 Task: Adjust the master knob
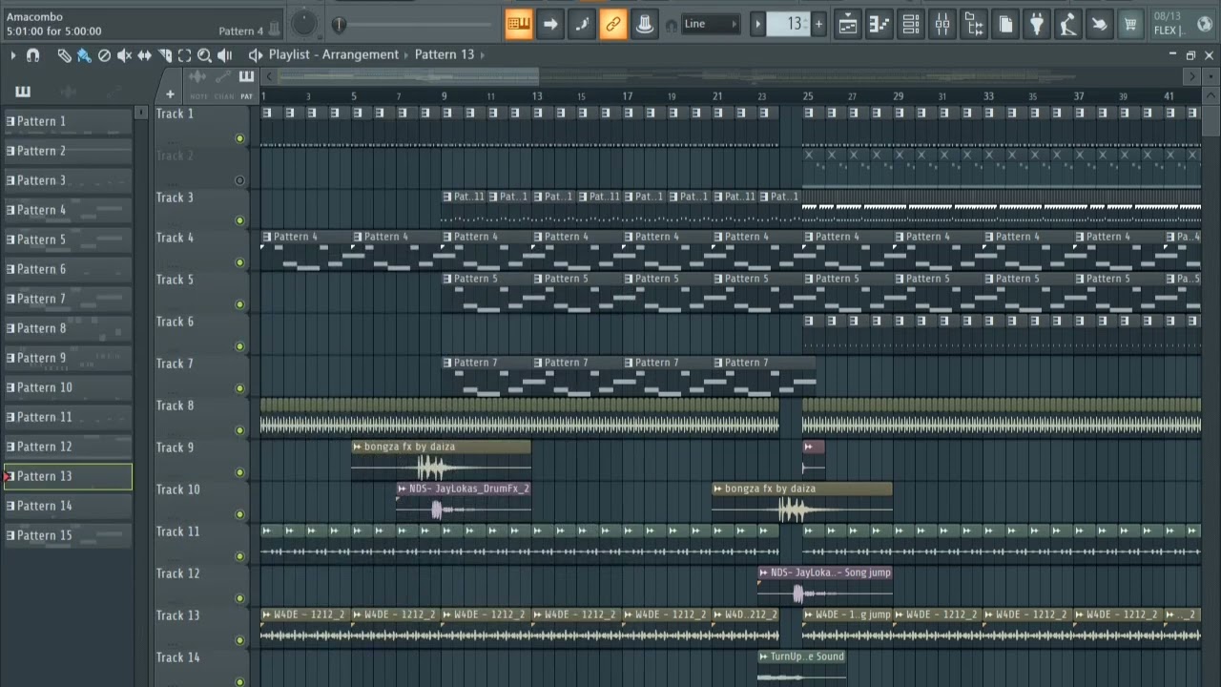303,22
